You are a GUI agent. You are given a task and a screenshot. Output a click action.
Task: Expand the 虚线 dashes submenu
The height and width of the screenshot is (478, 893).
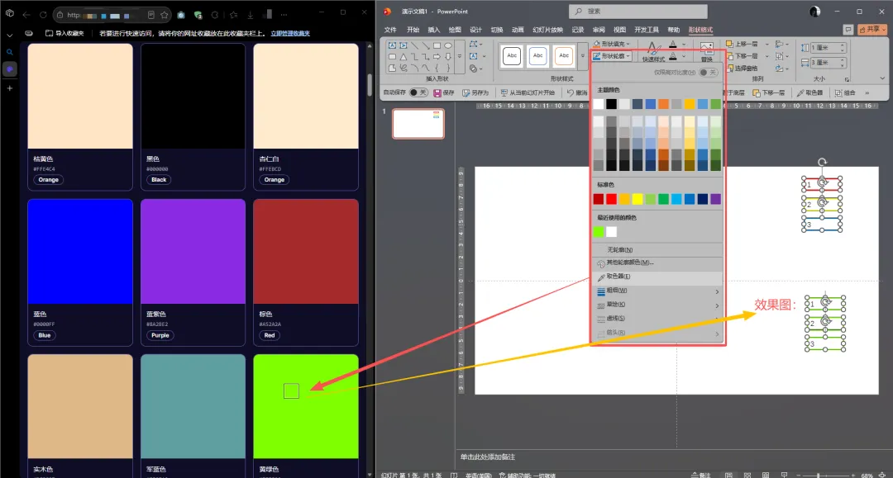click(x=657, y=319)
